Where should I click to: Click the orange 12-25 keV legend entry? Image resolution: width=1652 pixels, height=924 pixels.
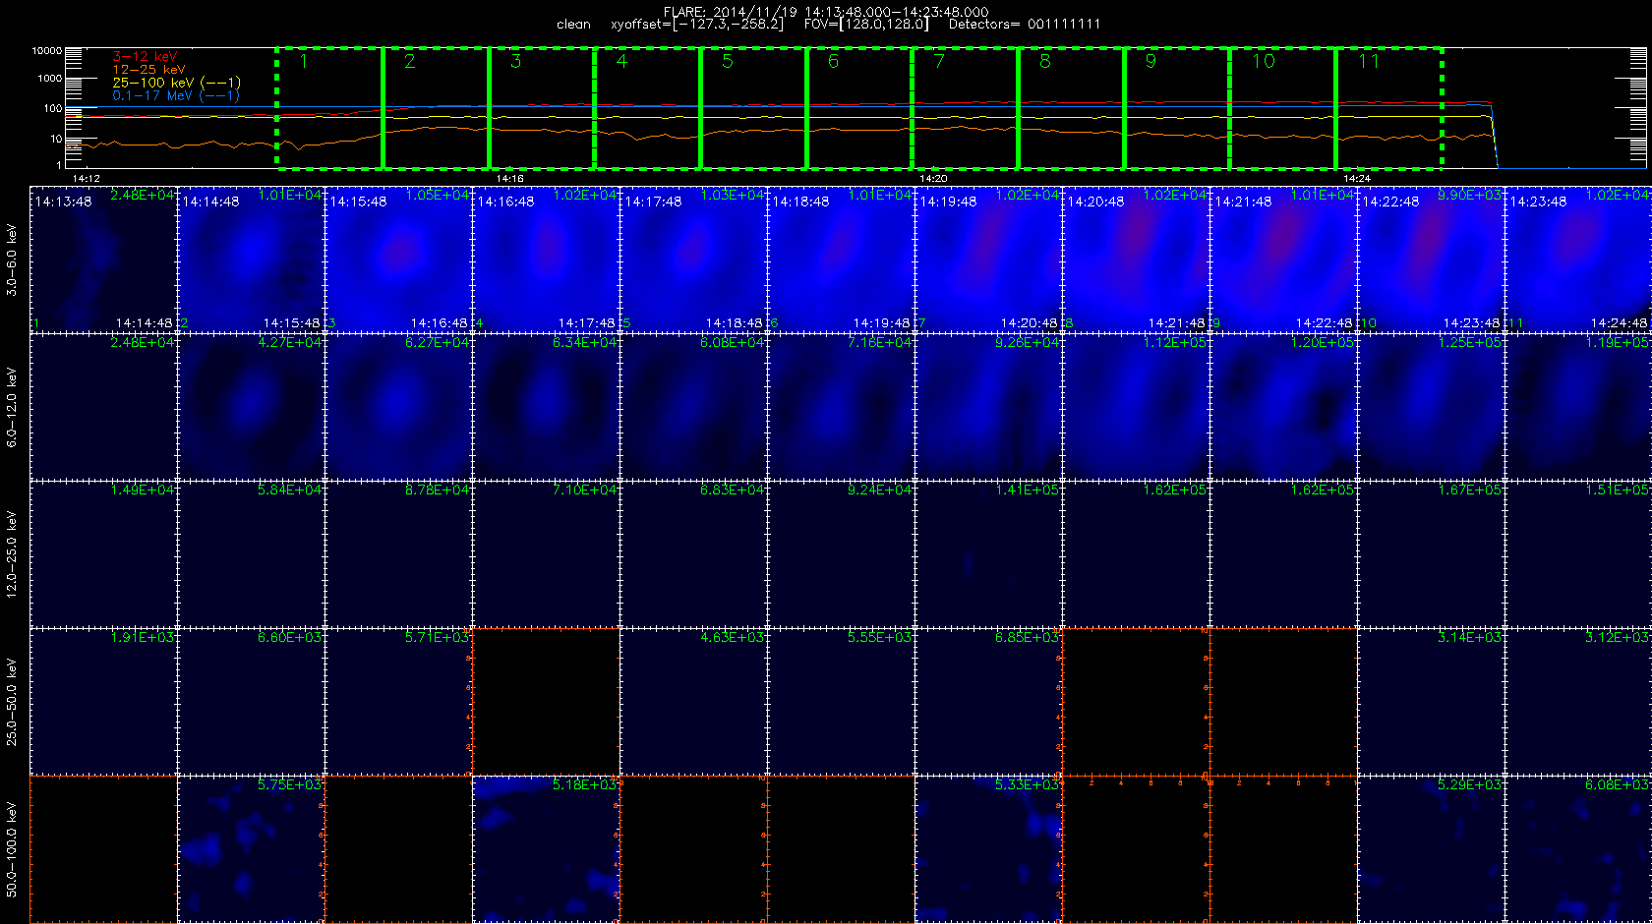point(148,70)
